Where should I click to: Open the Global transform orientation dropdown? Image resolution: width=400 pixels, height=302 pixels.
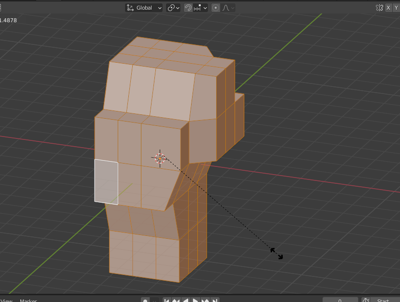tap(144, 8)
